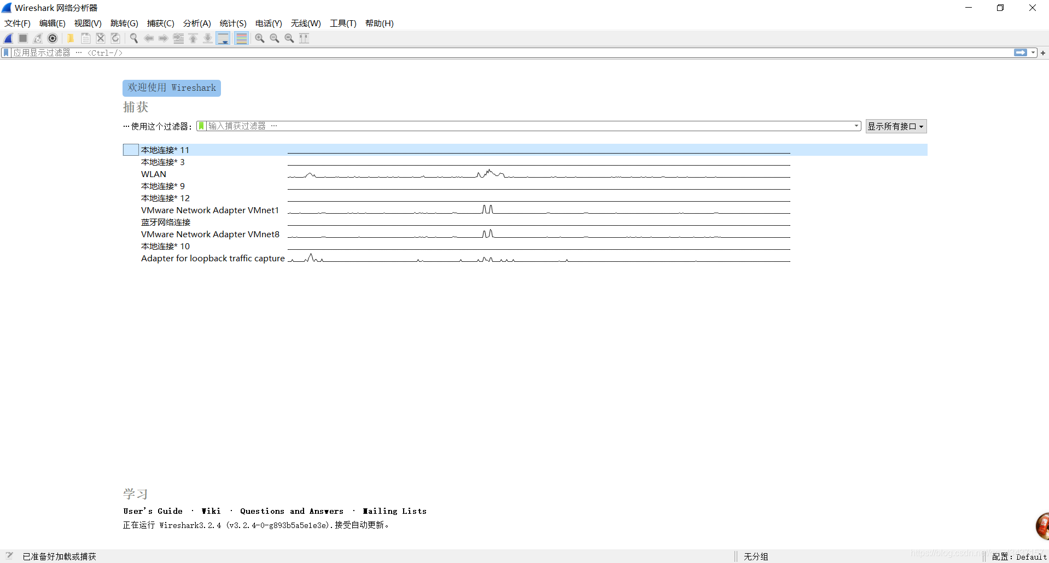Open the 工具(T) menu
Viewport: 1049px width, 563px height.
pyautogui.click(x=343, y=24)
